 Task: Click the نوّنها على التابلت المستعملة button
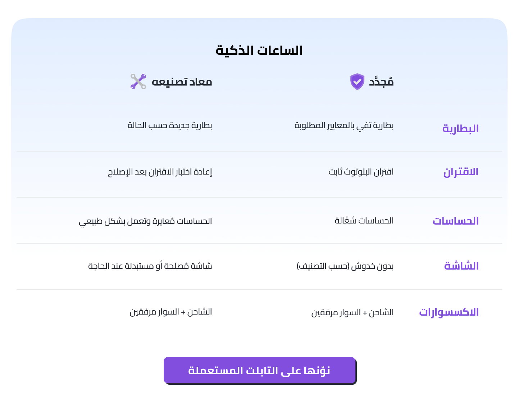point(259,370)
